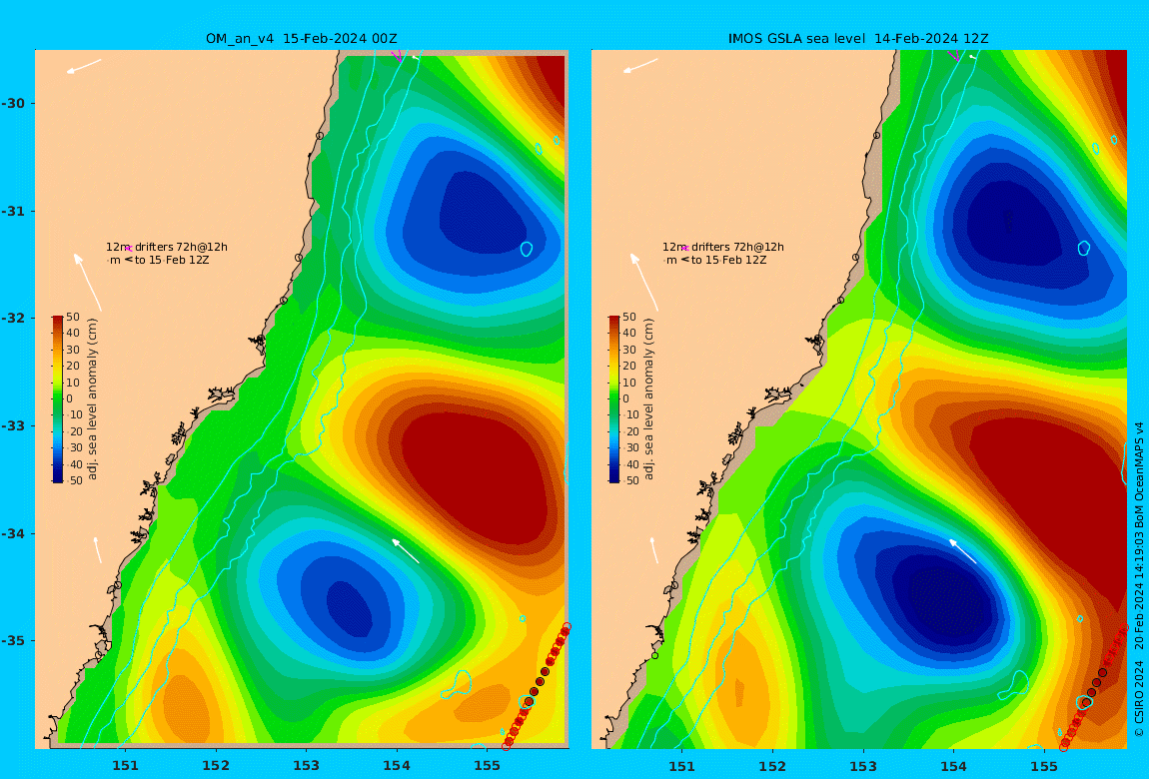Select the -30 latitude label
The height and width of the screenshot is (779, 1149).
(13, 103)
